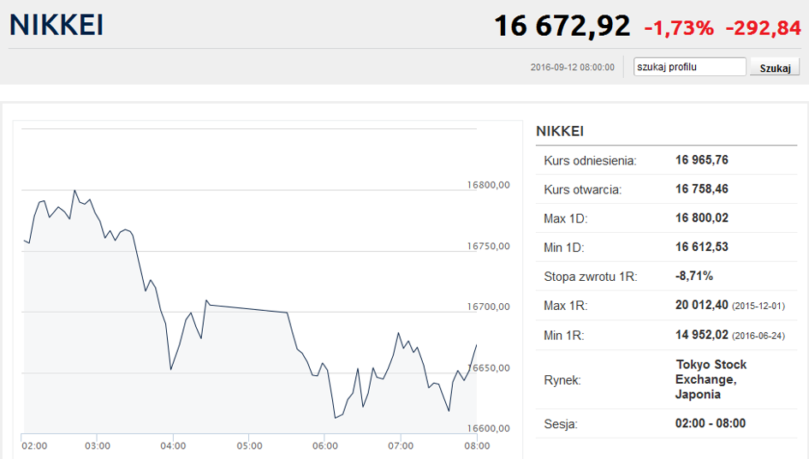Viewport: 809px width, 459px height.
Task: Click the 08:00 time axis label
Action: click(x=477, y=445)
